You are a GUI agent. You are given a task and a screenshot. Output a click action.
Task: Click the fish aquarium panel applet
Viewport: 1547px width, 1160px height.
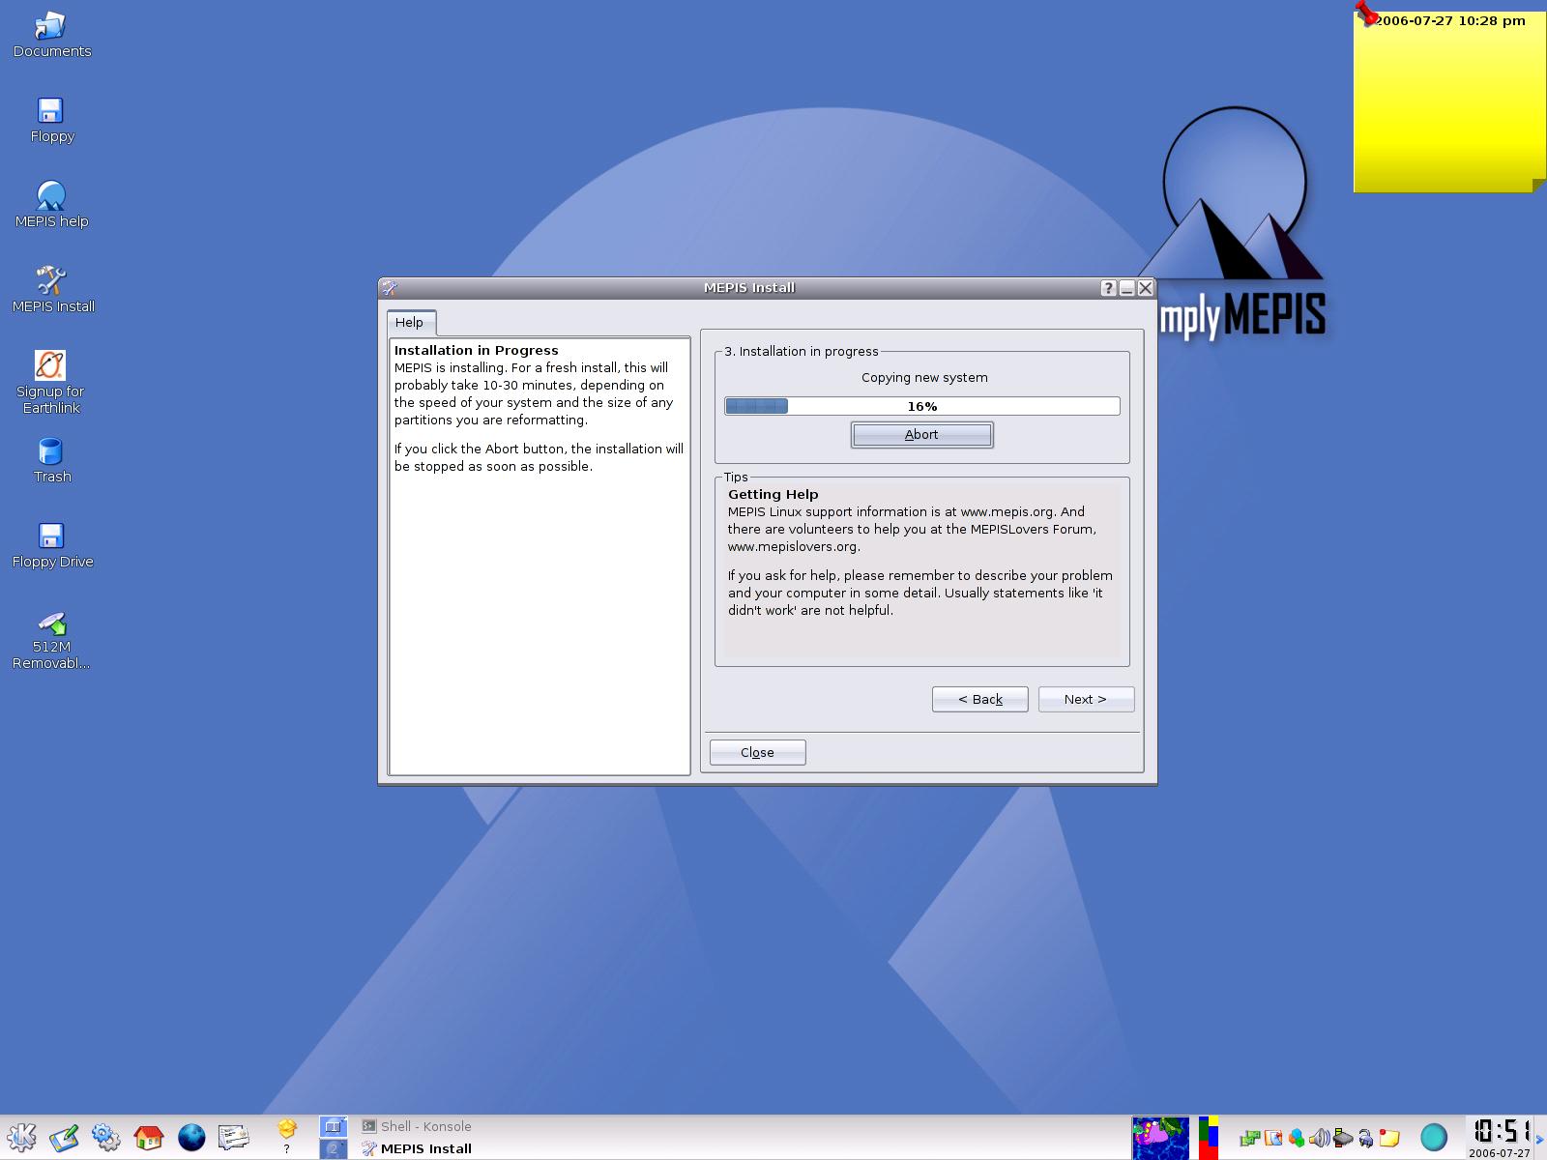(1160, 1138)
